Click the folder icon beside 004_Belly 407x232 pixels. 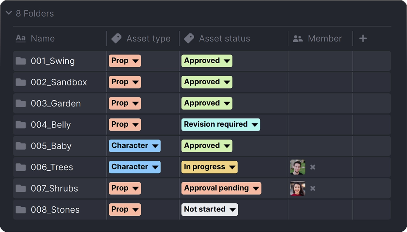[x=21, y=125]
